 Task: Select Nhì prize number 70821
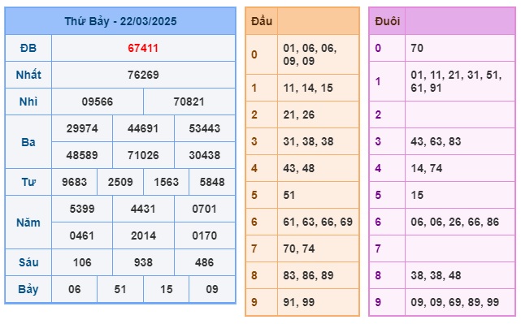(x=189, y=102)
